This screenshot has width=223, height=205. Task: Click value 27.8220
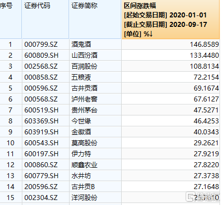tap(206, 165)
